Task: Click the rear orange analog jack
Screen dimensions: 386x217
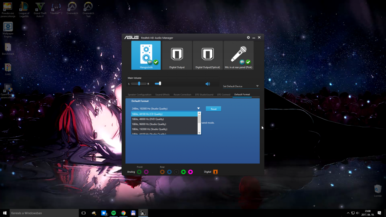Action: [162, 172]
